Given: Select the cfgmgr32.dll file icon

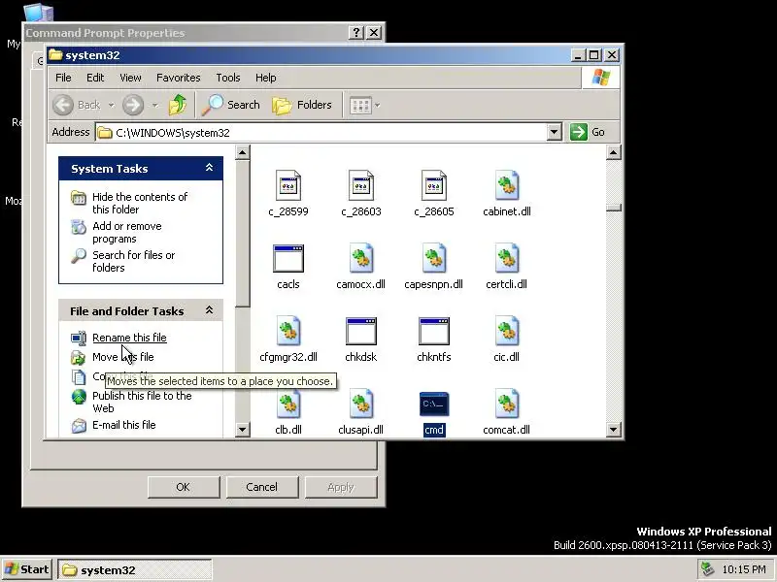Looking at the screenshot, I should [x=288, y=331].
